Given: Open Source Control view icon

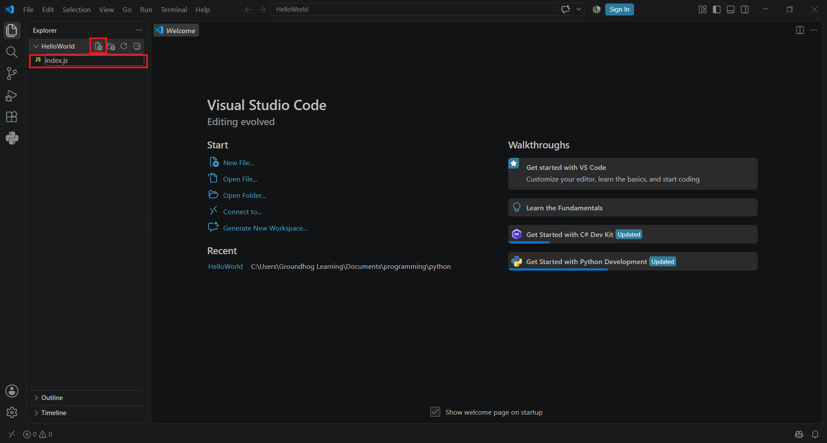Looking at the screenshot, I should click(12, 74).
